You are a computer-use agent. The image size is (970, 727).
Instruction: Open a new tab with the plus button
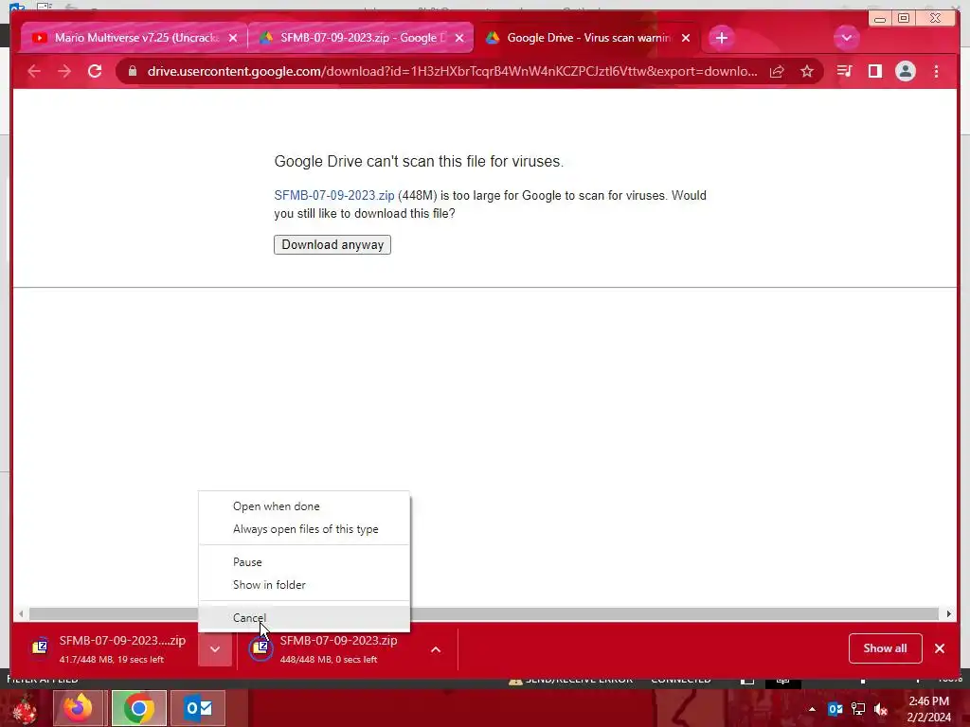point(721,38)
